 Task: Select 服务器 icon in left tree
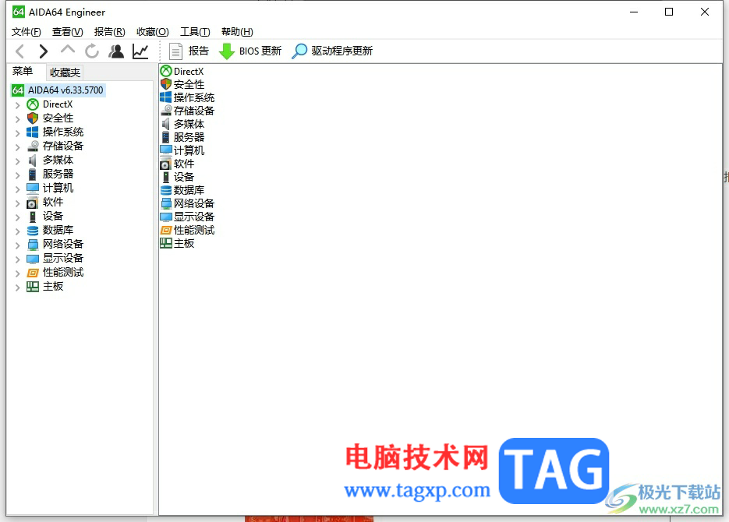click(x=32, y=175)
